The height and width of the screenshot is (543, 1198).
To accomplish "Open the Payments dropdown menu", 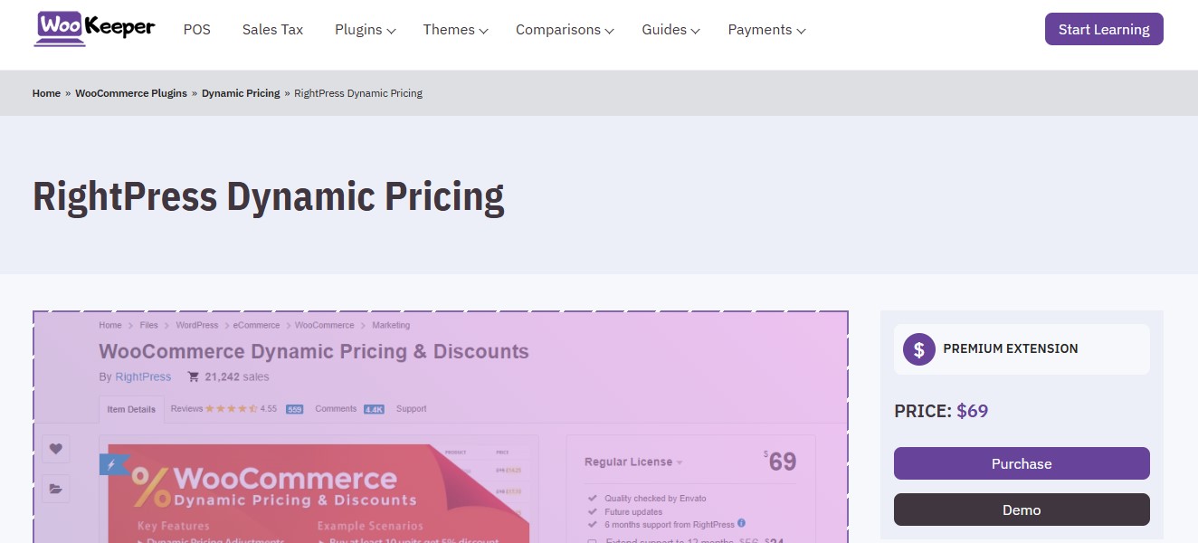I will point(765,30).
